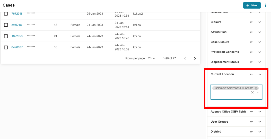The height and width of the screenshot is (139, 271).
Task: Click the 1-20 of 77 page count
Action: tap(169, 58)
